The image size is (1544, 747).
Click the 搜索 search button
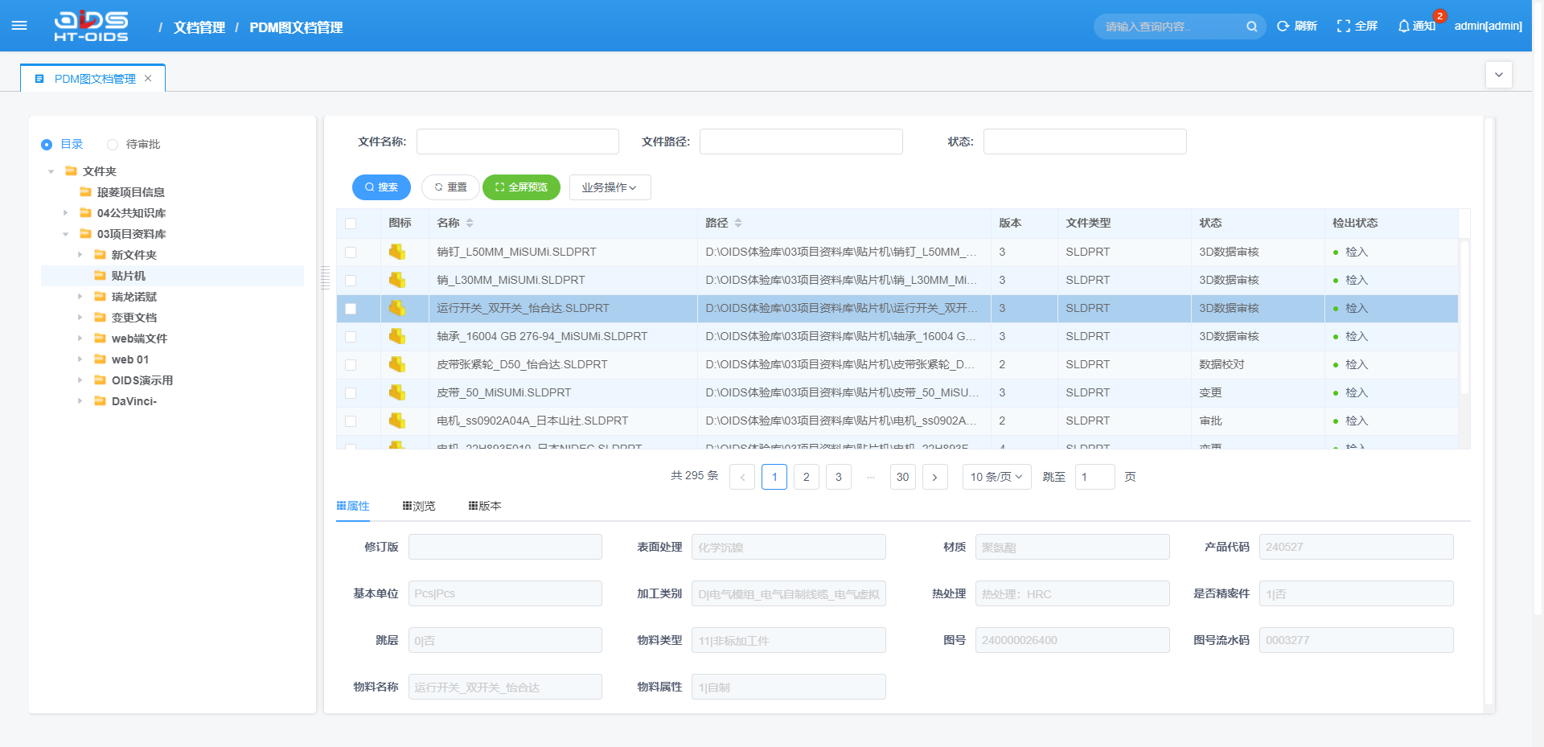click(381, 187)
